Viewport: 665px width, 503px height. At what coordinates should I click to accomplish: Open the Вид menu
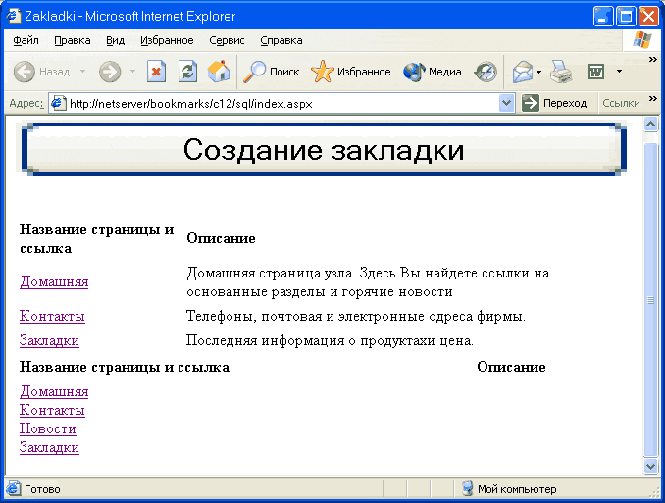click(x=115, y=40)
